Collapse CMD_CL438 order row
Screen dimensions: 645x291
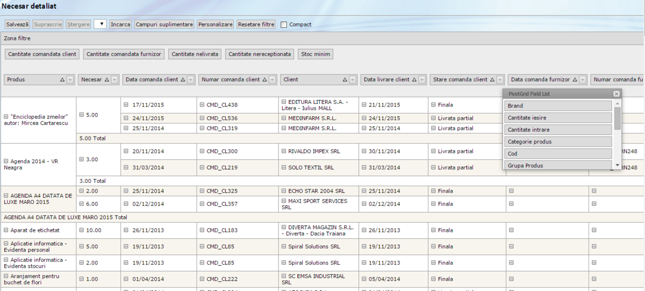coord(202,105)
